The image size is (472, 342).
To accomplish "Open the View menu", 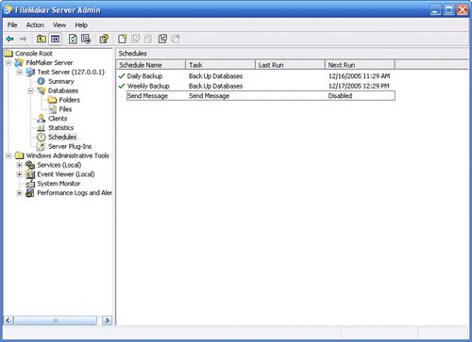I will coord(59,25).
